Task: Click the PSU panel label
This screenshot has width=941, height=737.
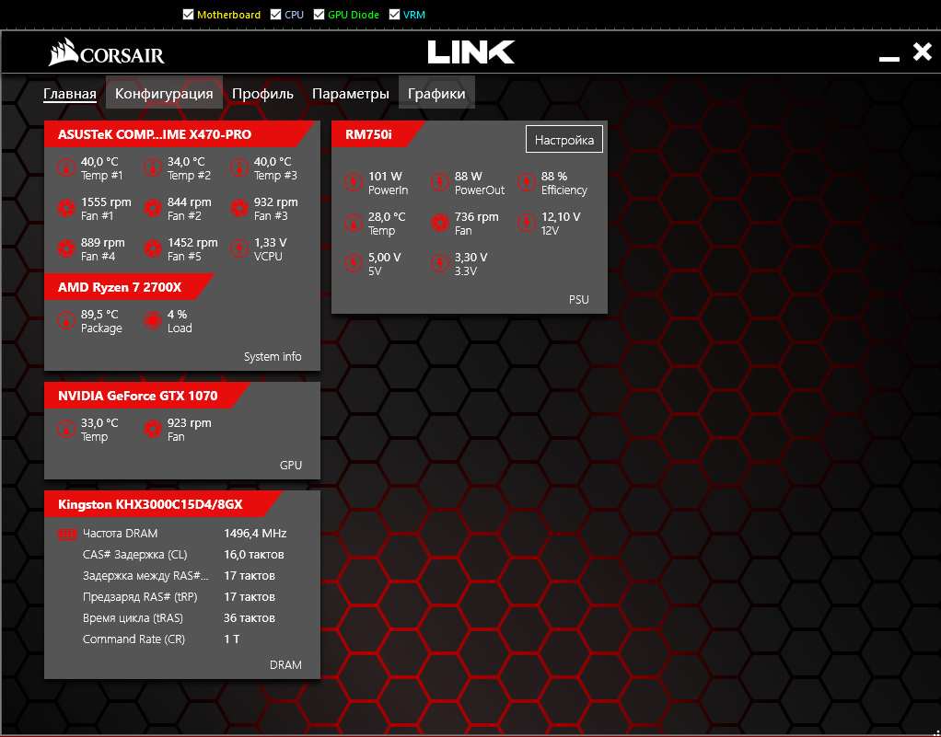Action: [578, 300]
